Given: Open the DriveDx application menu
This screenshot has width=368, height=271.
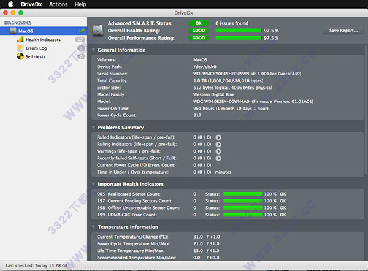Looking at the screenshot, I should pyautogui.click(x=31, y=4).
